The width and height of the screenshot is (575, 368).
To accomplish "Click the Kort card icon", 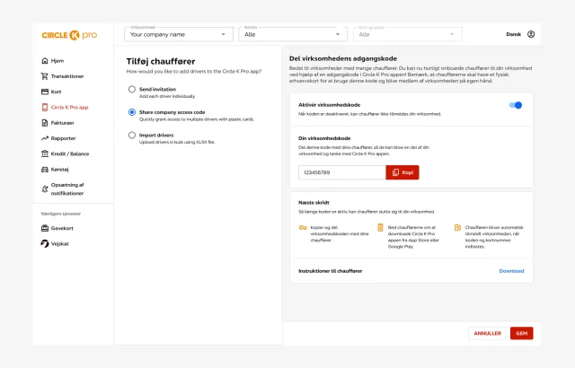I will click(45, 92).
